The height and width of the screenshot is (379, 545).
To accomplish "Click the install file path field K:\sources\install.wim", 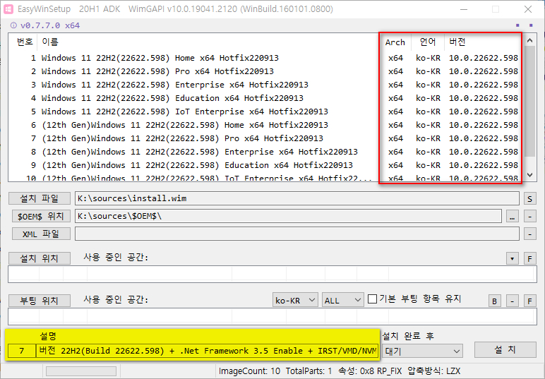I will pyautogui.click(x=297, y=198).
